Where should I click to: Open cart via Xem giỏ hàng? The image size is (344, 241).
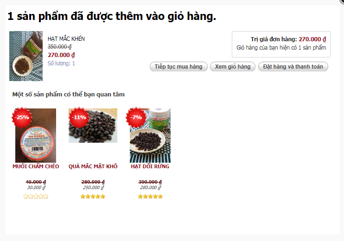click(233, 66)
